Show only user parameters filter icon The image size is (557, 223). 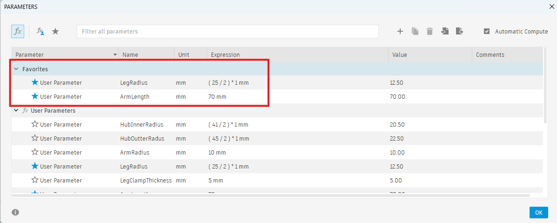pyautogui.click(x=40, y=31)
